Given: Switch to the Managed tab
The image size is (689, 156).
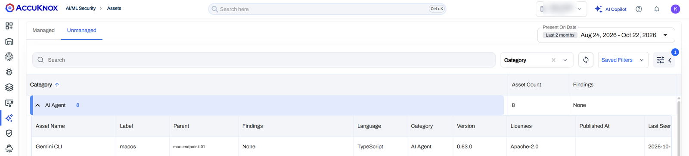Looking at the screenshot, I should tap(43, 30).
